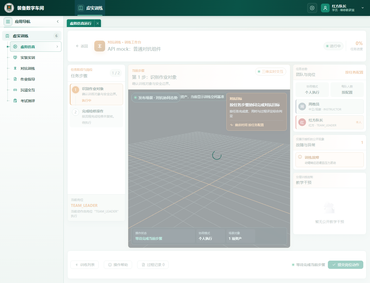This screenshot has width=370, height=283.
Task: Open 作业指导 in the sidebar
Action: [36, 79]
